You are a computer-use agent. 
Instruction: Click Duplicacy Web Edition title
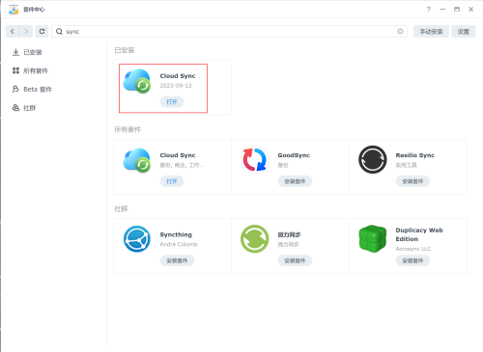(x=419, y=234)
